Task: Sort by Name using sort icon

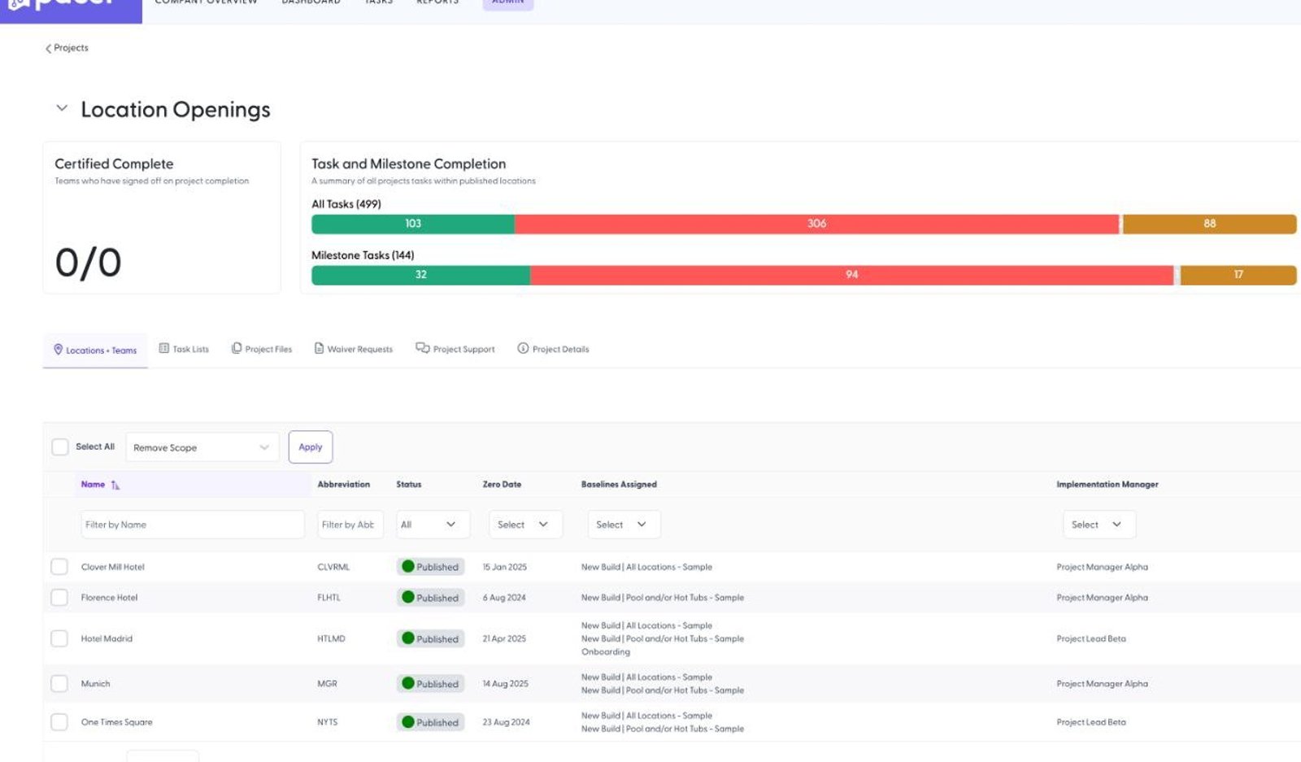Action: click(115, 485)
